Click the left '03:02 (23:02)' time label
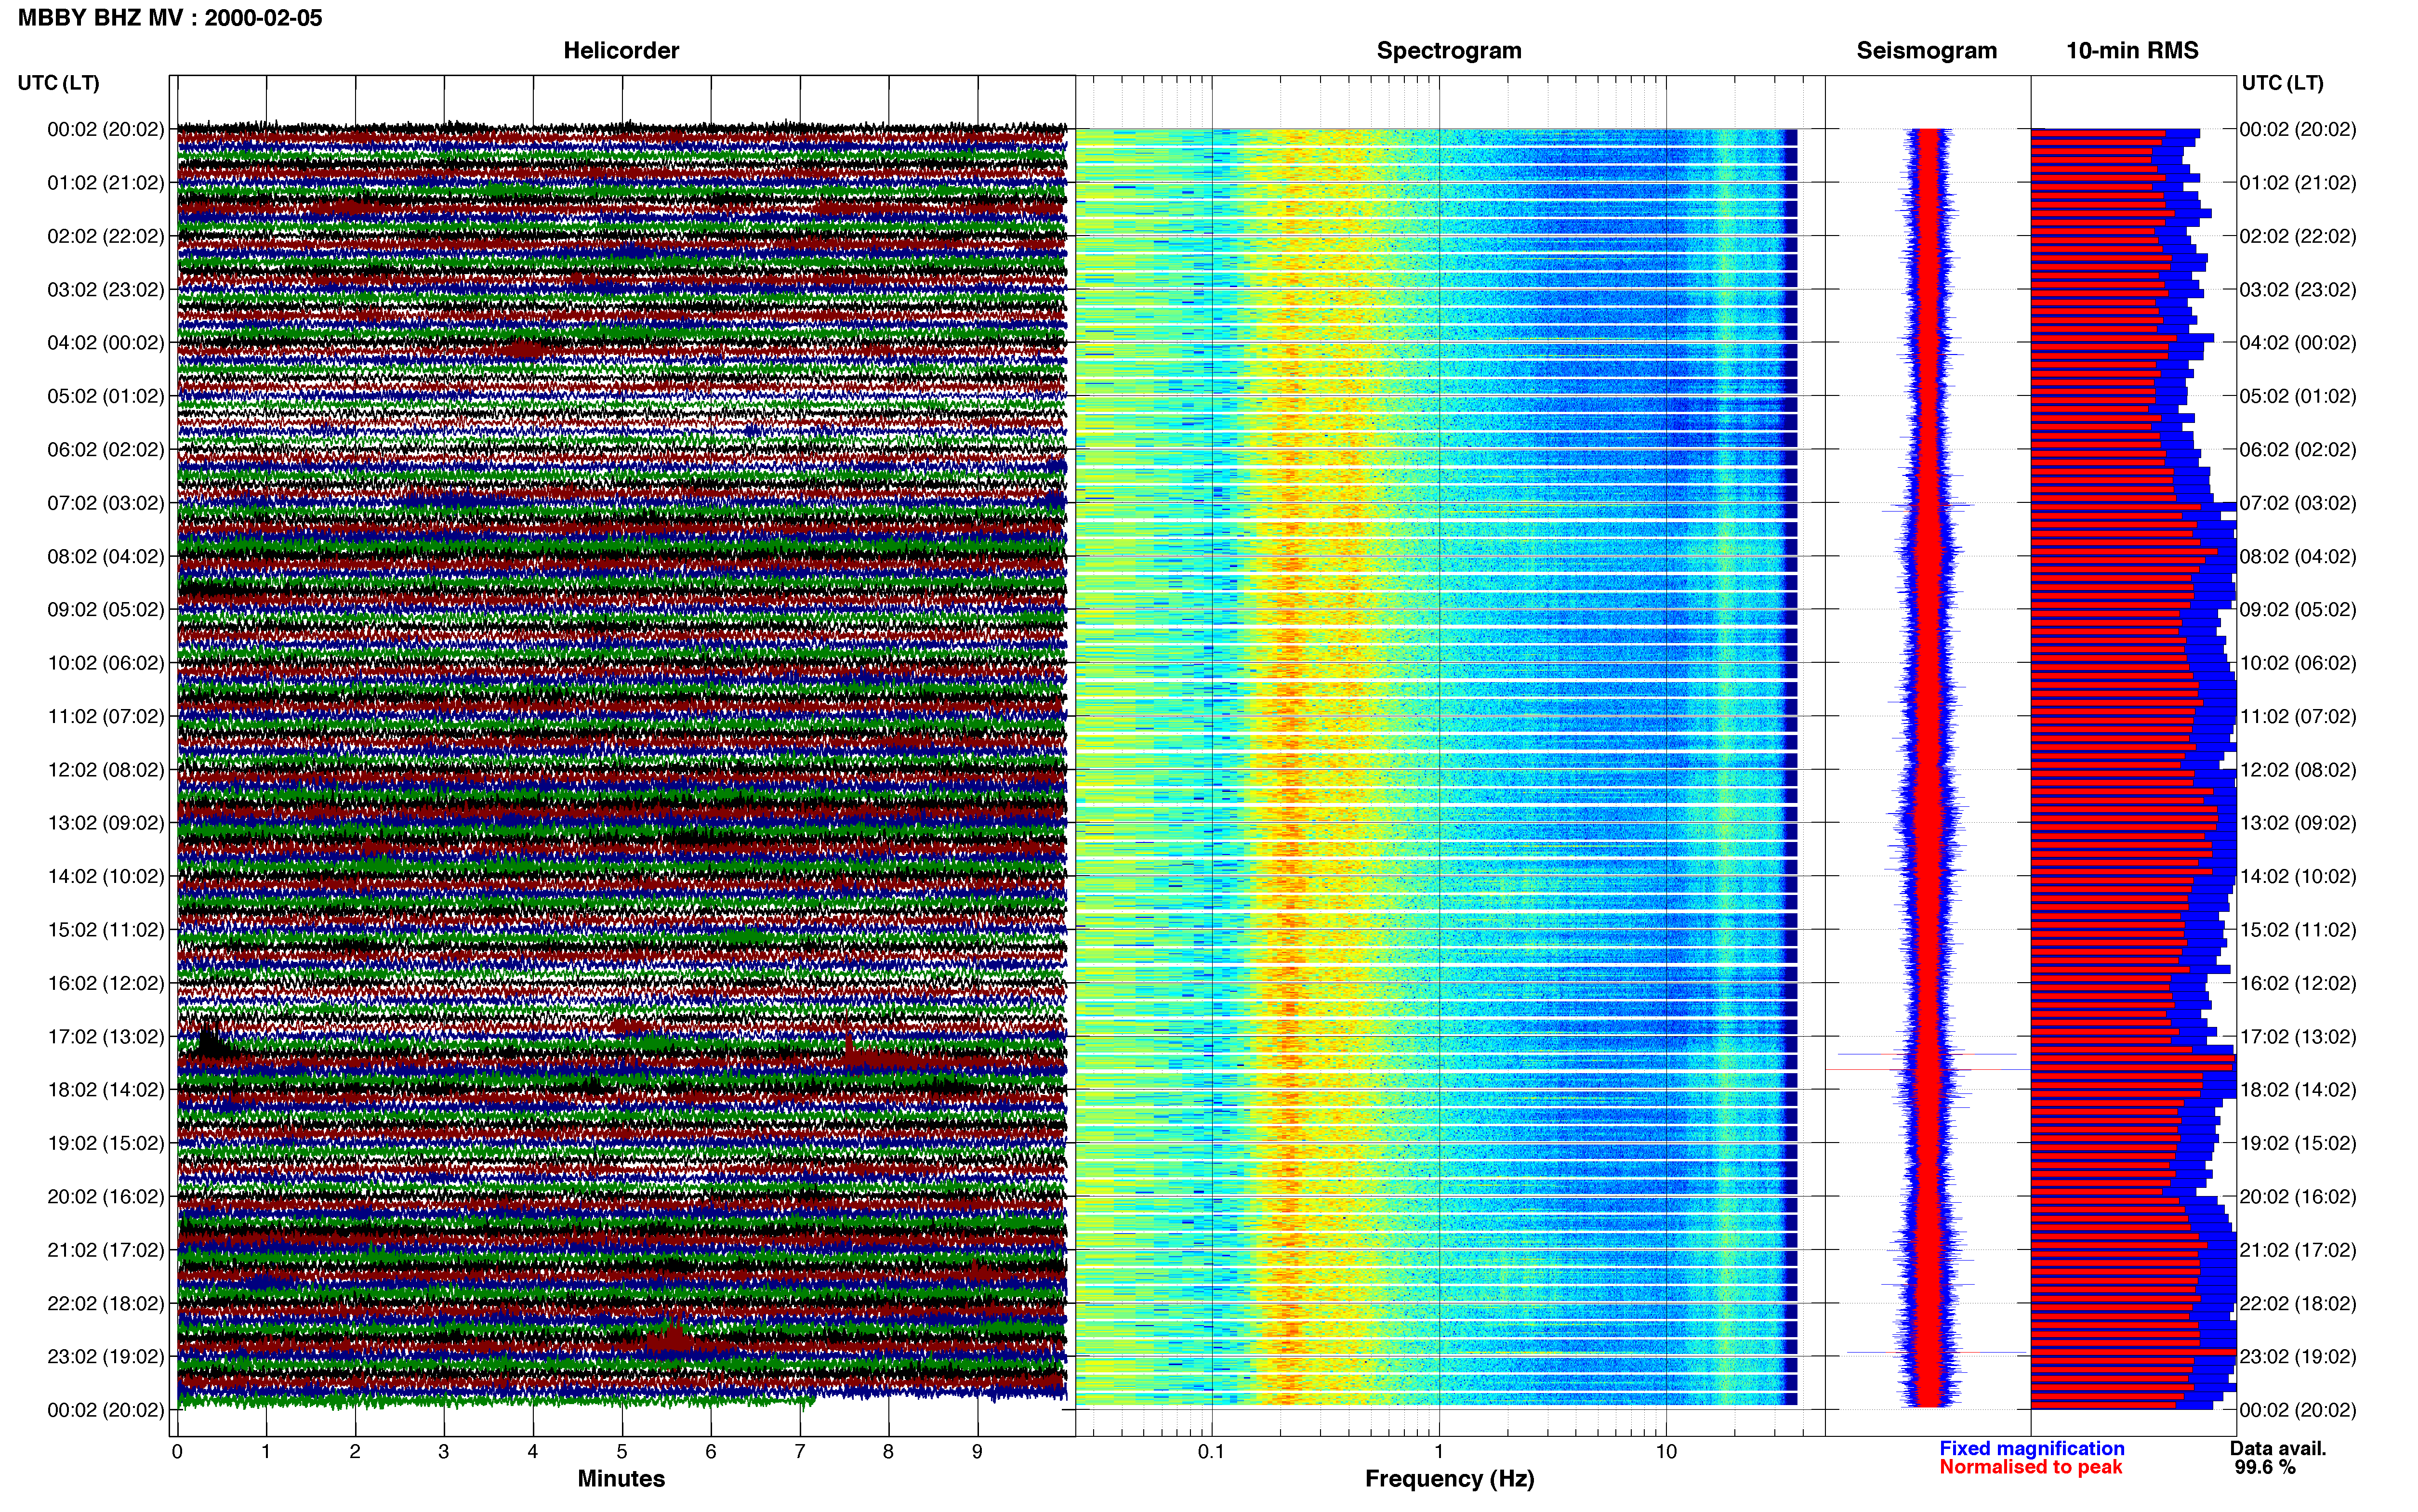 click(106, 289)
